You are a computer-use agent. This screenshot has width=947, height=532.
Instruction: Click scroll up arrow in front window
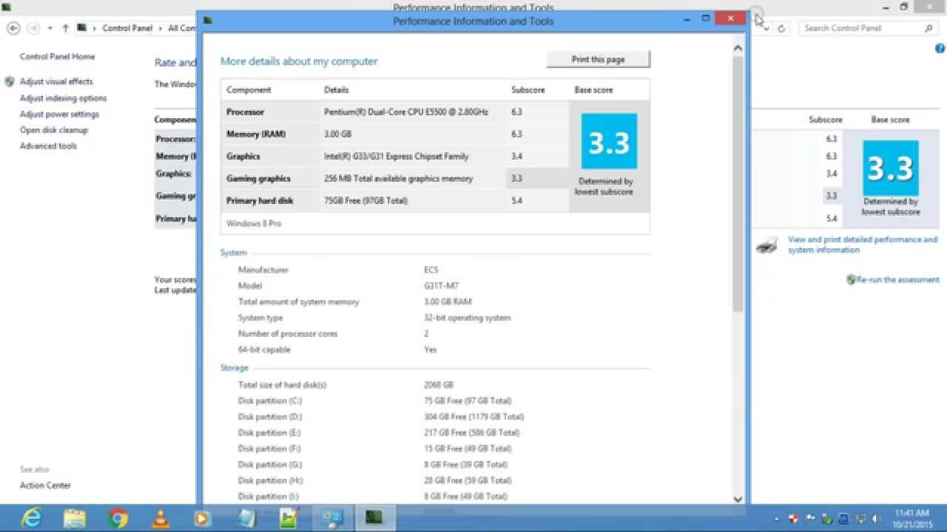pyautogui.click(x=738, y=48)
